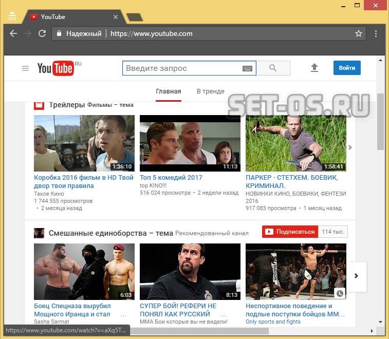The height and width of the screenshot is (339, 389).
Task: Go back using browser back arrow
Action: pyautogui.click(x=13, y=33)
